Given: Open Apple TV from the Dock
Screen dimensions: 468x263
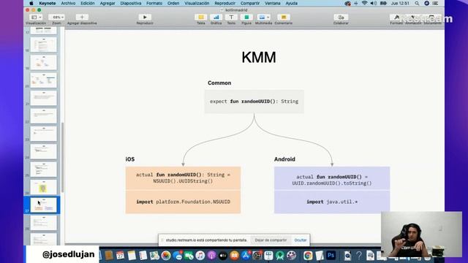Looking at the screenshot, I should click(x=222, y=256).
